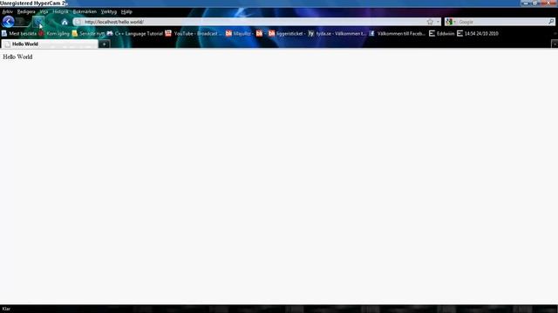This screenshot has width=558, height=313.
Task: Open the Kom igång bookmark
Action: point(54,34)
